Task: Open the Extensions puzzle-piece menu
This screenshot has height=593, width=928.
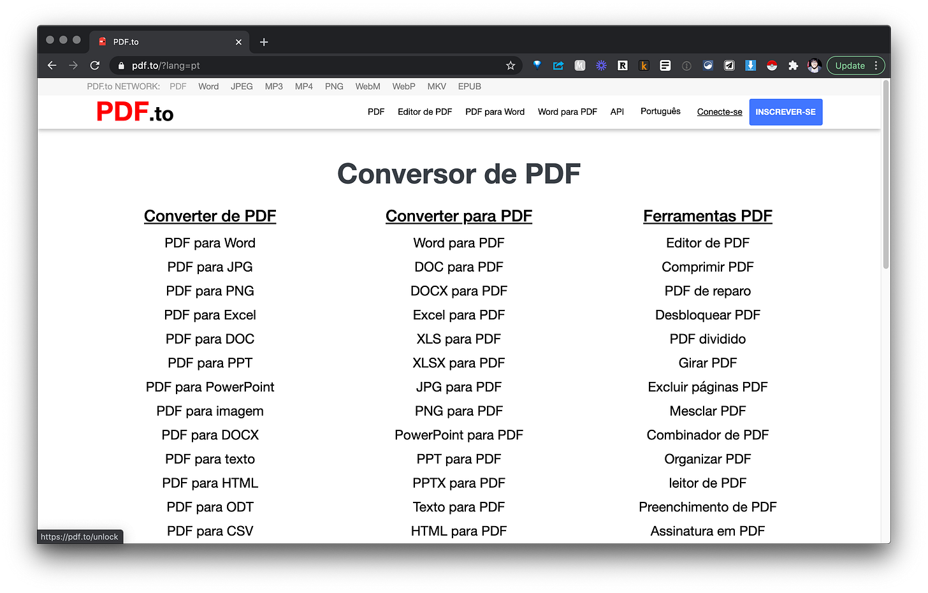Action: pyautogui.click(x=794, y=65)
